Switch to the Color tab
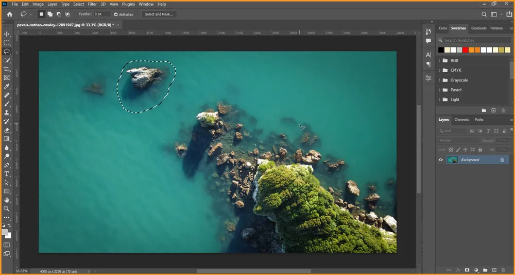Screen dimensions: 515x275 [x=443, y=28]
